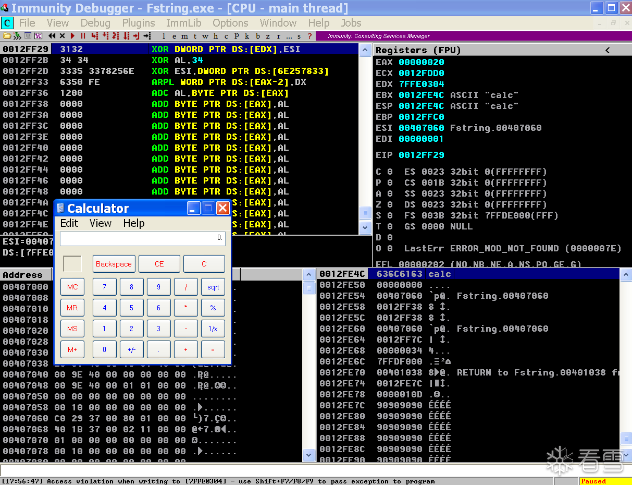Open the Jobs menu
This screenshot has height=485, width=632.
[x=351, y=23]
